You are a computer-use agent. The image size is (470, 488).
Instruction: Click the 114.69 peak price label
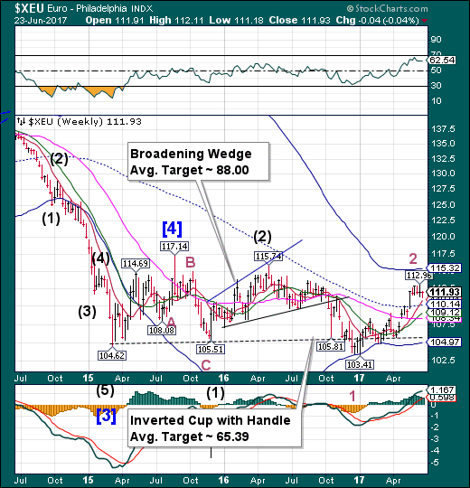[x=136, y=263]
